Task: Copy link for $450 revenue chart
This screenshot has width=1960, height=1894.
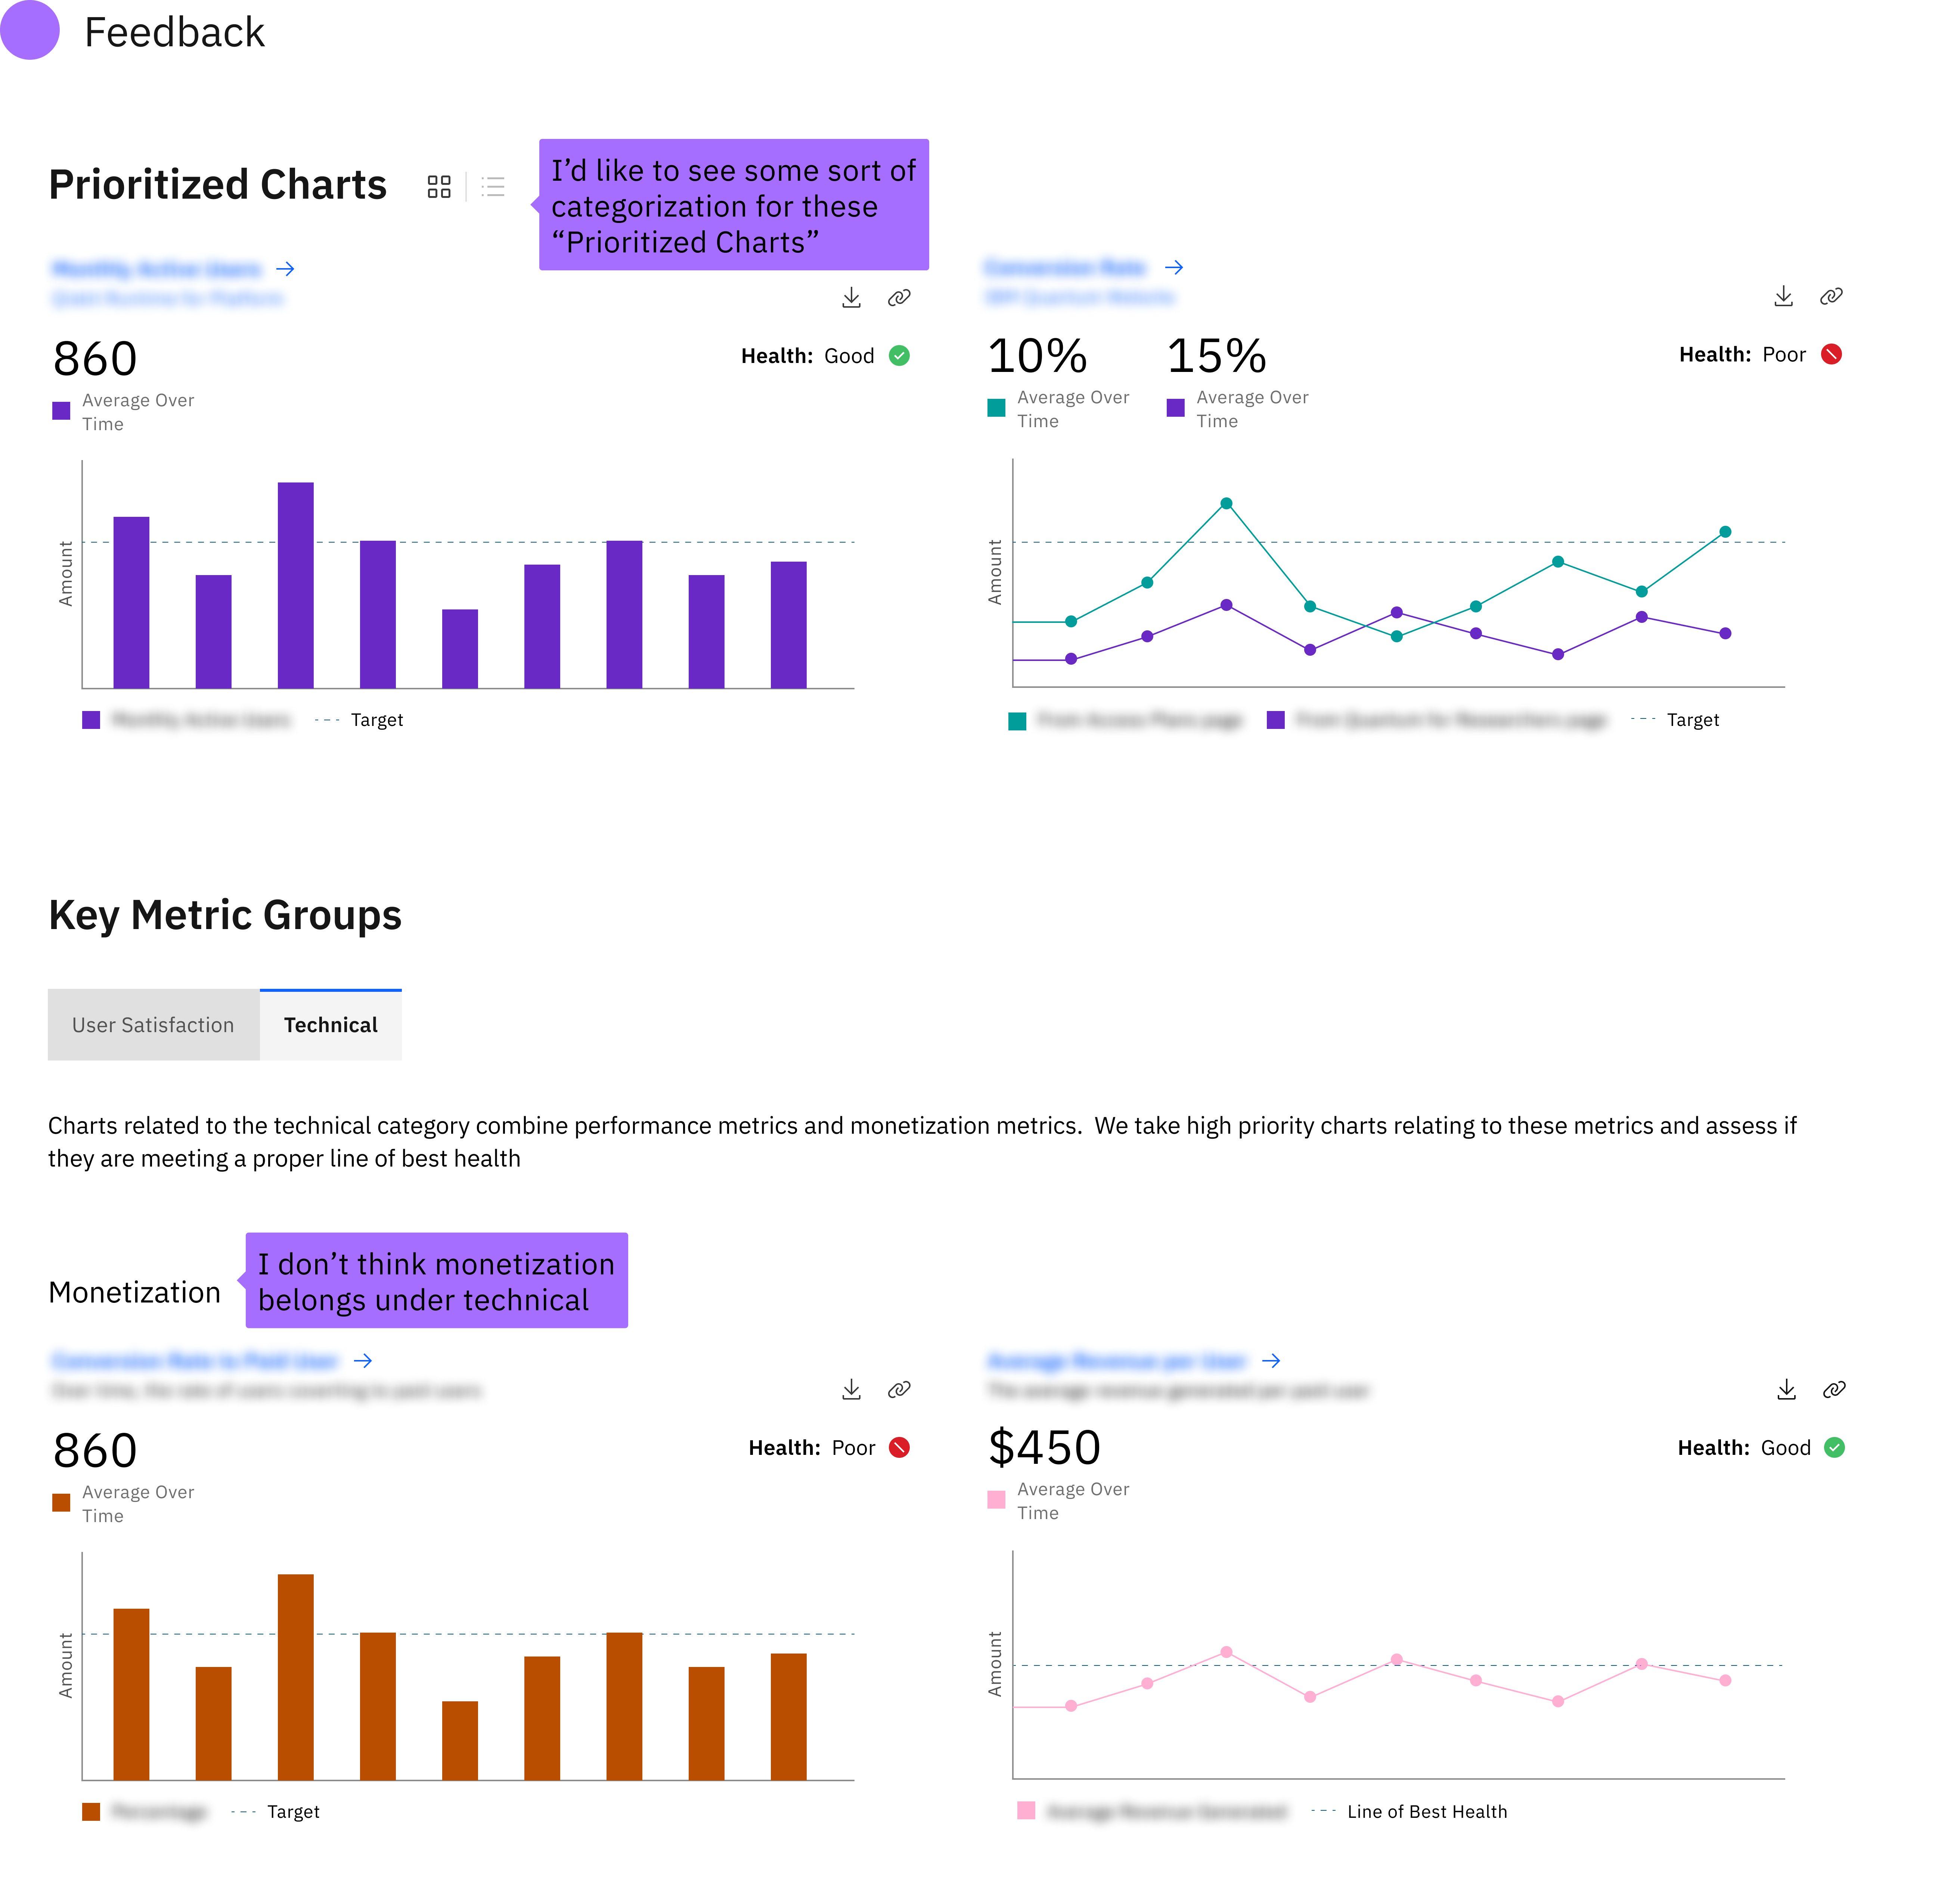Action: (1834, 1389)
